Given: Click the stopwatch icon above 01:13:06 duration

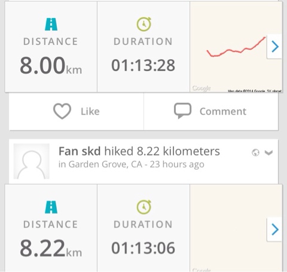Looking at the screenshot, I should pyautogui.click(x=144, y=207).
